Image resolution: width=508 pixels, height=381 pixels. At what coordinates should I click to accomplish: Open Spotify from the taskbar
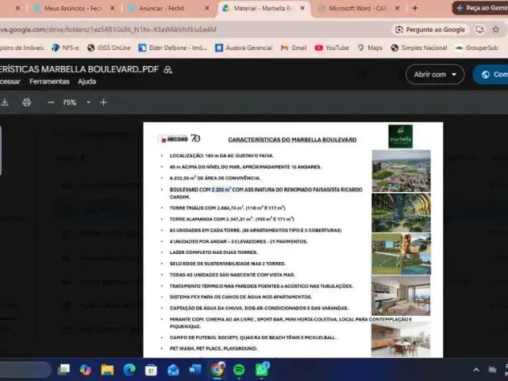(x=239, y=370)
